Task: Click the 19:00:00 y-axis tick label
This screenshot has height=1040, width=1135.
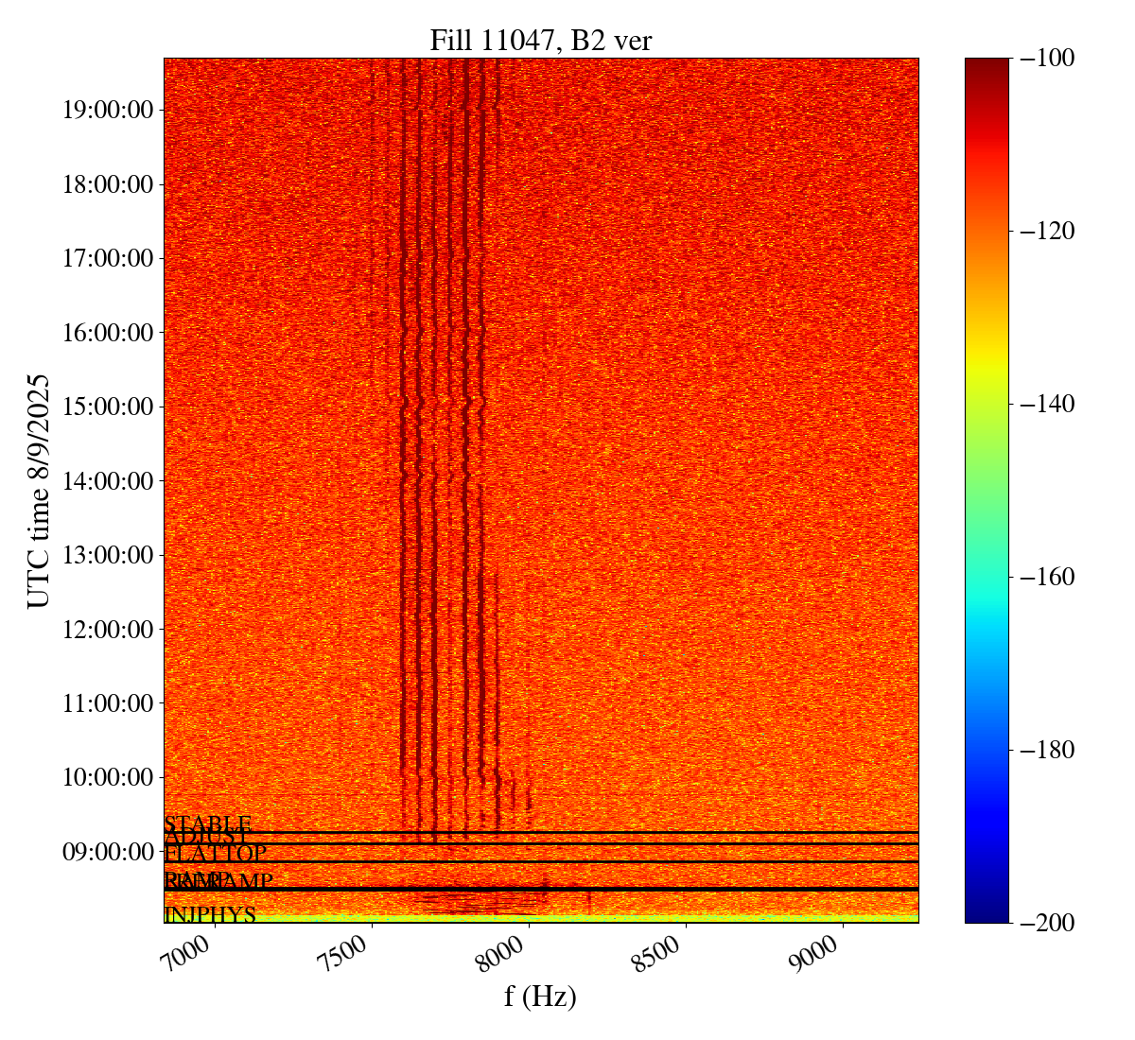Action: tap(108, 111)
